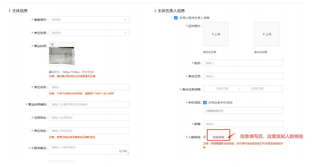
Task: Open the 备案城市 dropdown
Action: coord(89,19)
